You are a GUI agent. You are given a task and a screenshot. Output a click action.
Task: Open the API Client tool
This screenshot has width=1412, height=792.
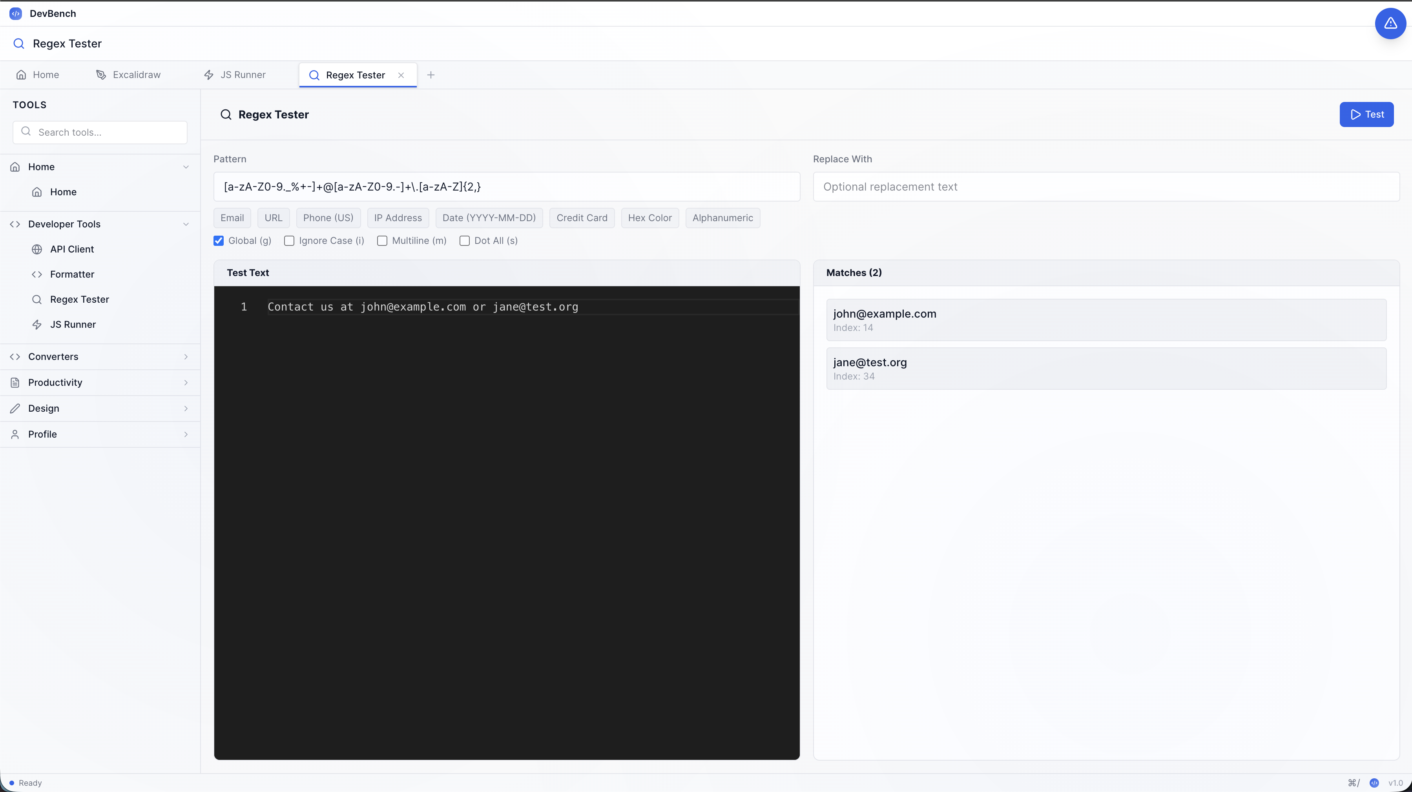[x=72, y=249]
